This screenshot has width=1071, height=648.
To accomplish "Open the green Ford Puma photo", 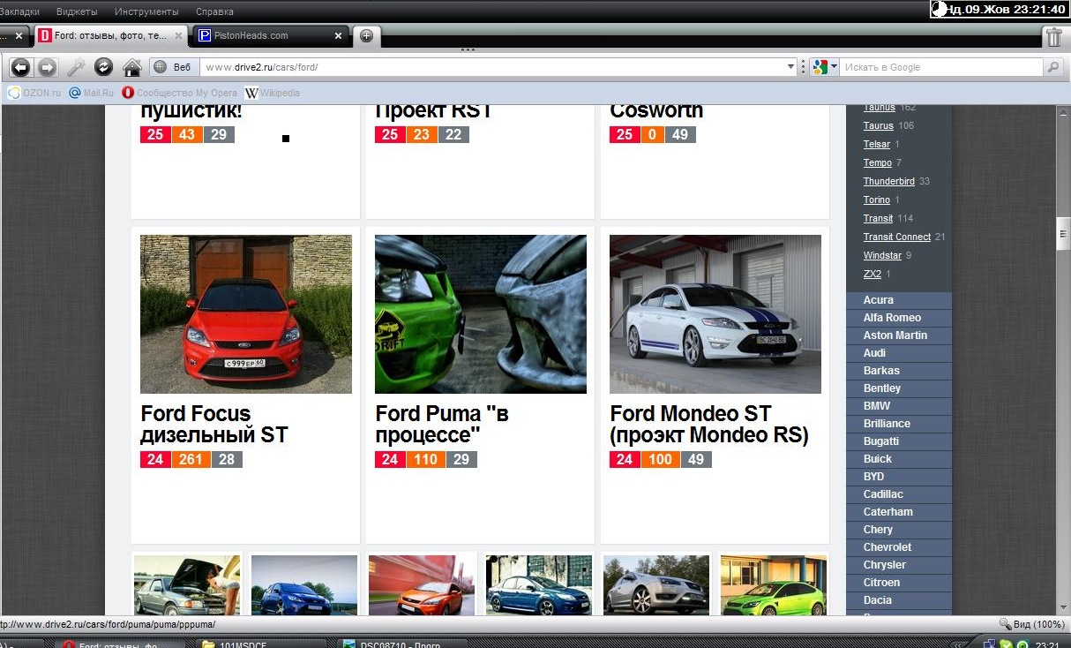I will click(x=481, y=314).
